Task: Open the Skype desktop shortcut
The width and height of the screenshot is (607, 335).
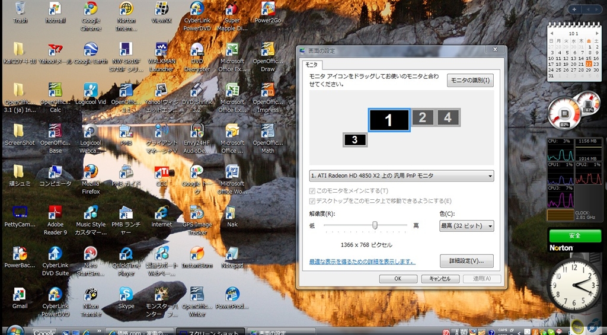Action: (x=126, y=298)
